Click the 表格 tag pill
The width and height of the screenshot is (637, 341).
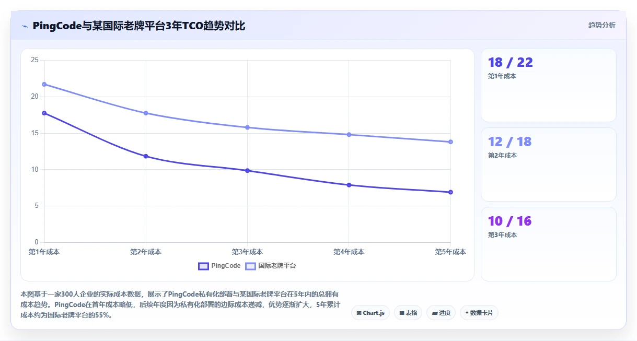(x=408, y=313)
